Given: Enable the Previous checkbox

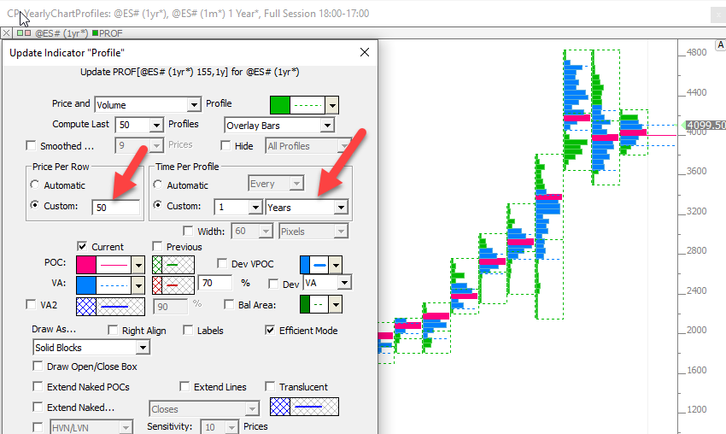Looking at the screenshot, I should click(x=157, y=246).
